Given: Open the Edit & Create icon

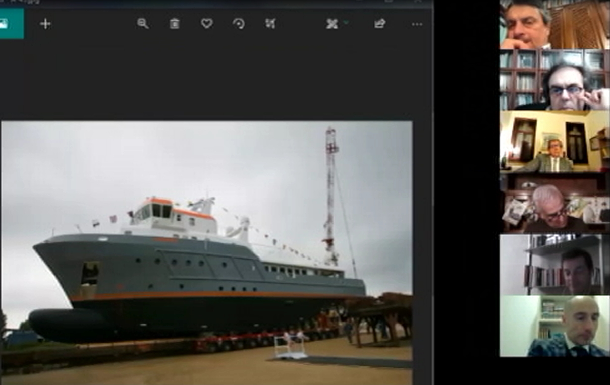Looking at the screenshot, I should click(331, 24).
